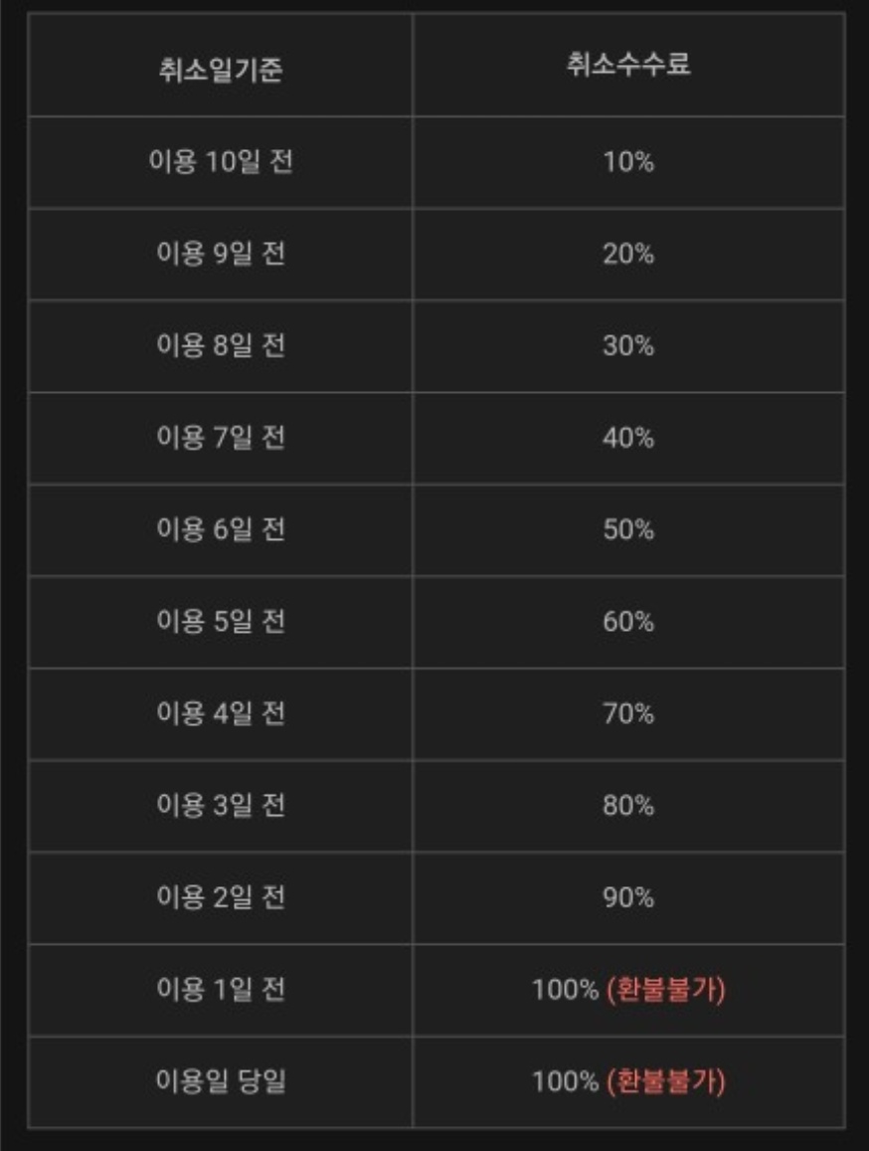Click the 10% cancellation fee cell
This screenshot has height=1151, width=869.
point(628,162)
